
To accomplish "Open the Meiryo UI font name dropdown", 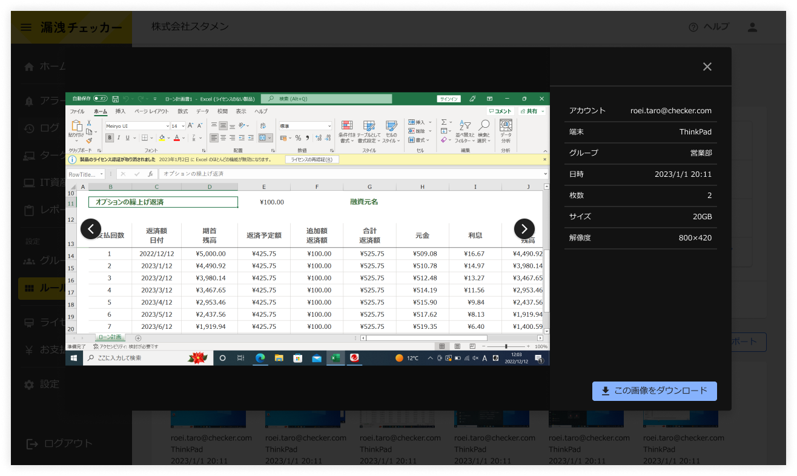I will coord(168,126).
